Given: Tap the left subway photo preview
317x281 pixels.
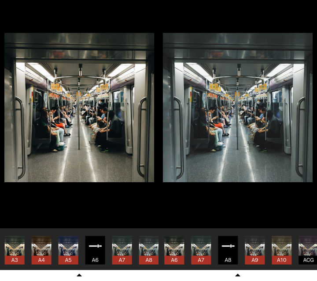Looking at the screenshot, I should coord(79,108).
